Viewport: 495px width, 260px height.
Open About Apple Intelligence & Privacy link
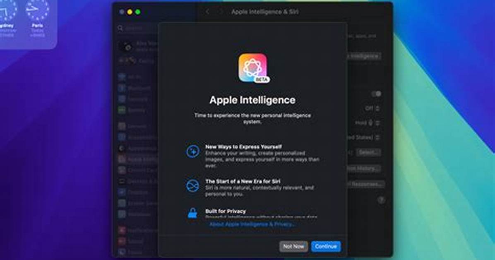pyautogui.click(x=252, y=224)
